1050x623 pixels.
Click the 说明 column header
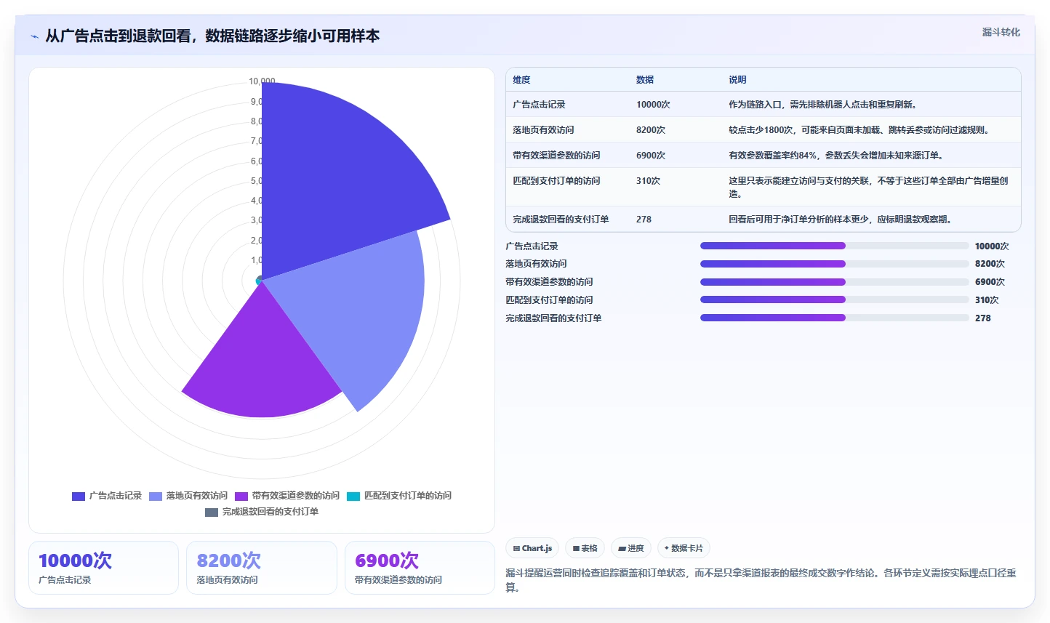(737, 80)
